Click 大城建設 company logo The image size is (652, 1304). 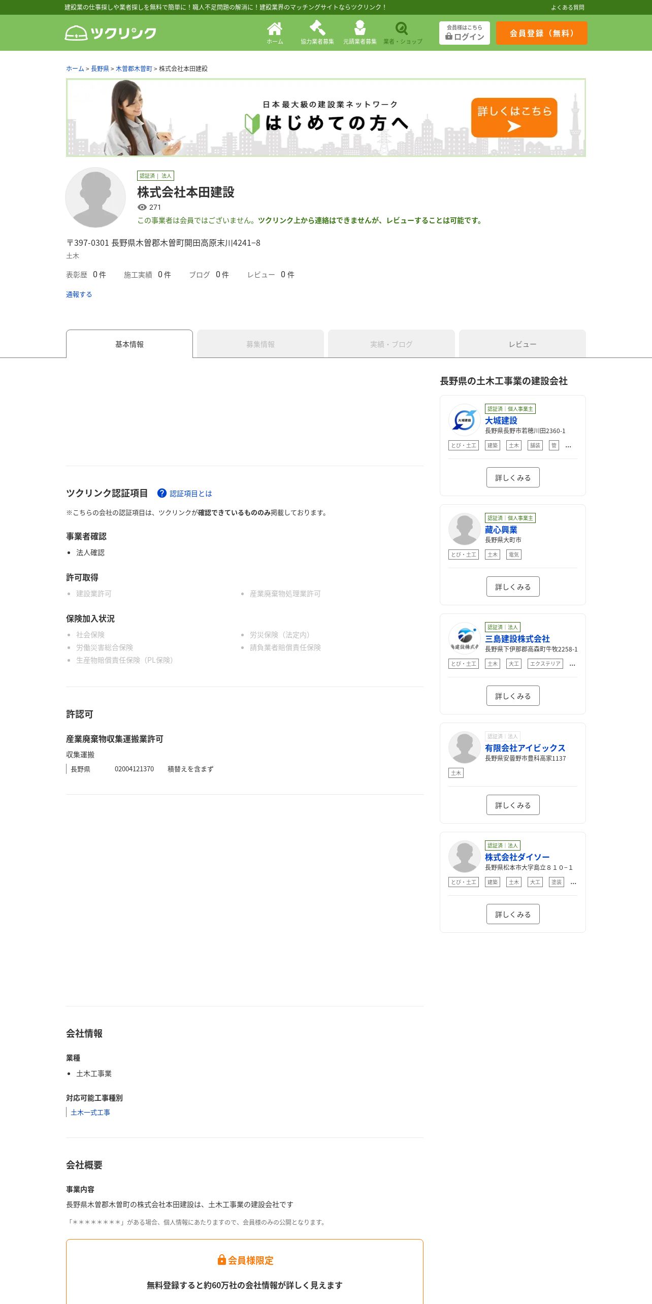(x=465, y=420)
